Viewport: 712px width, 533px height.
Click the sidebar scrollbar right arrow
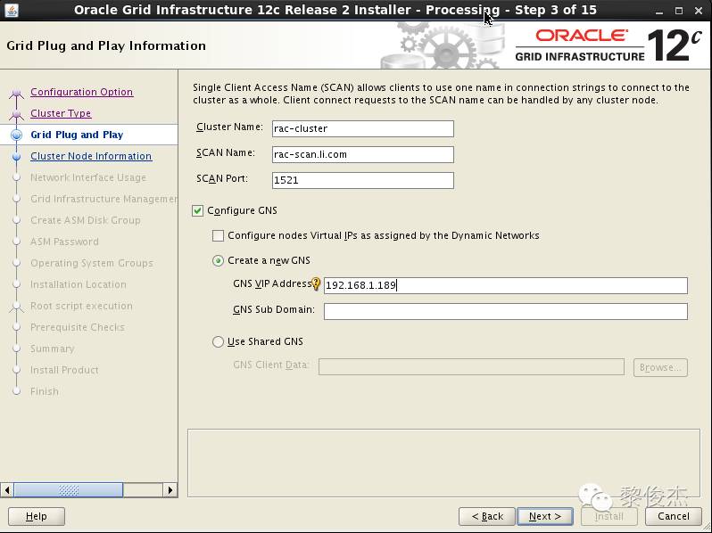pyautogui.click(x=170, y=490)
